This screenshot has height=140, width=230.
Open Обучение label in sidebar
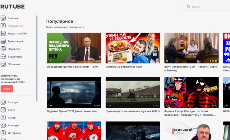pyautogui.click(x=14, y=64)
